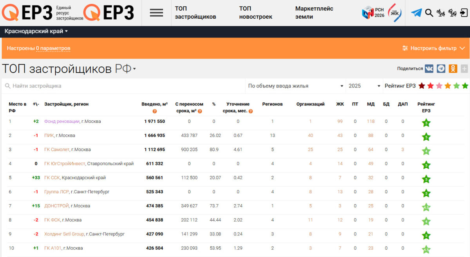Viewport: 470px width, 257px height.
Task: Open the 2025 year dropdown
Action: (x=364, y=86)
